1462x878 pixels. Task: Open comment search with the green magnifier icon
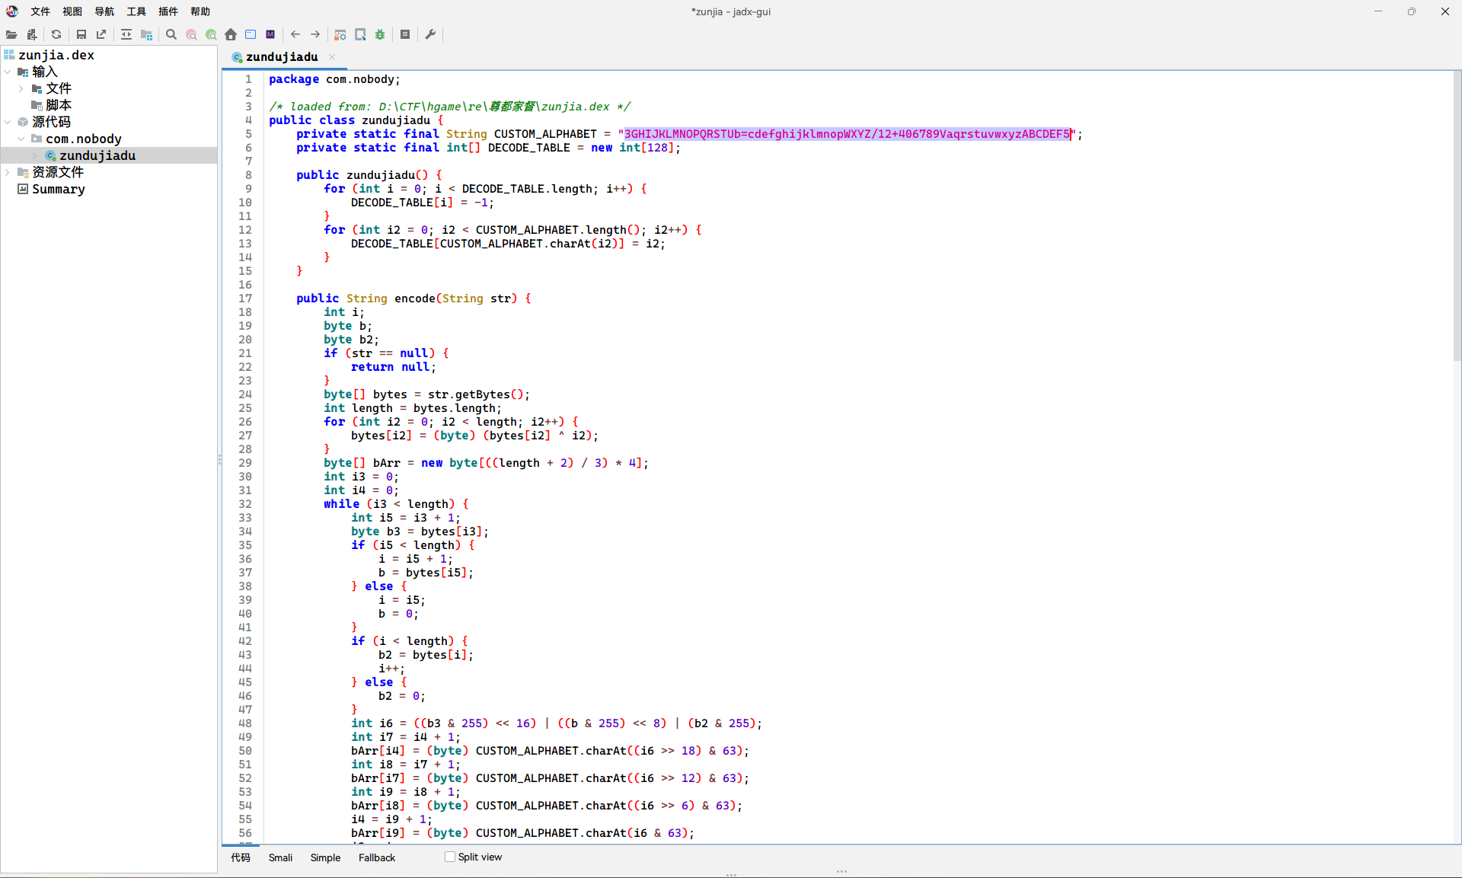click(211, 34)
